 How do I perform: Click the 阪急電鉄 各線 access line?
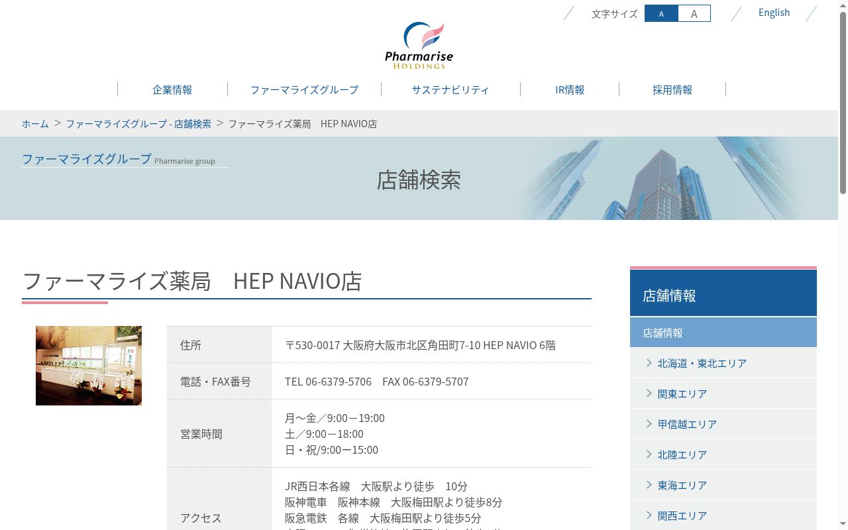point(383,518)
